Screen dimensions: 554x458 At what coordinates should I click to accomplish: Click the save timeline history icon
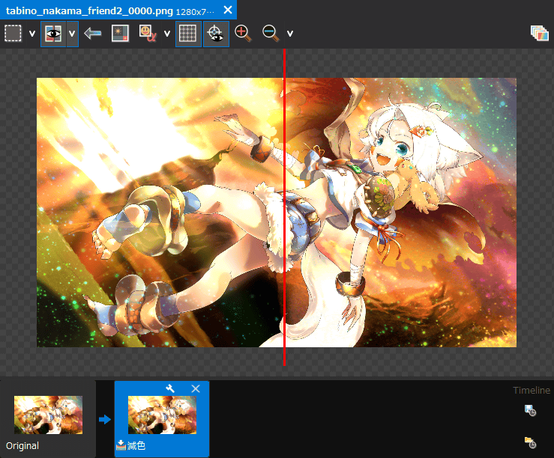click(x=530, y=410)
